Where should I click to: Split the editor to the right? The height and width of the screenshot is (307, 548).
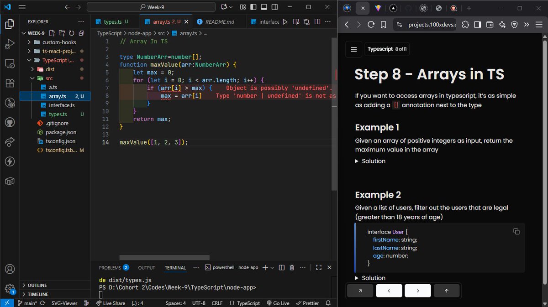tap(316, 21)
